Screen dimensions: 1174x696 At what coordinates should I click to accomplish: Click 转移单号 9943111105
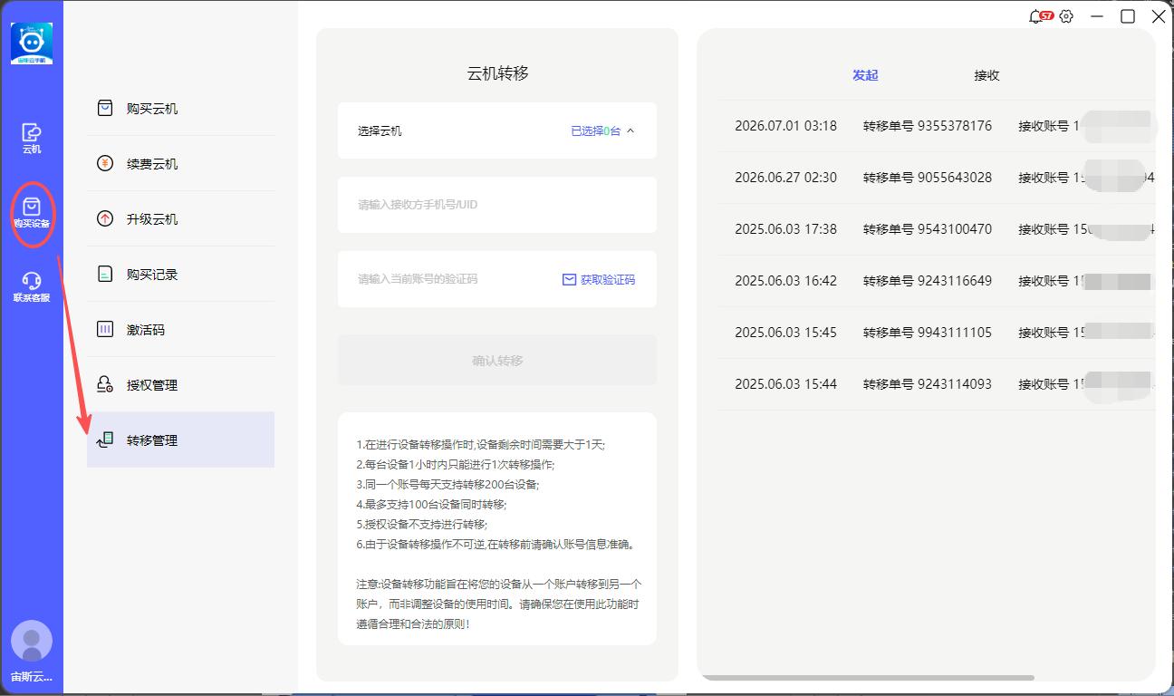pos(928,333)
